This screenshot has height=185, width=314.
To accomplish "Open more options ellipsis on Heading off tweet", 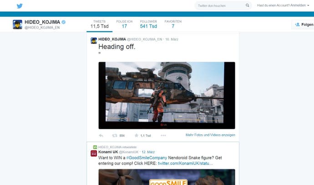I will click(163, 136).
